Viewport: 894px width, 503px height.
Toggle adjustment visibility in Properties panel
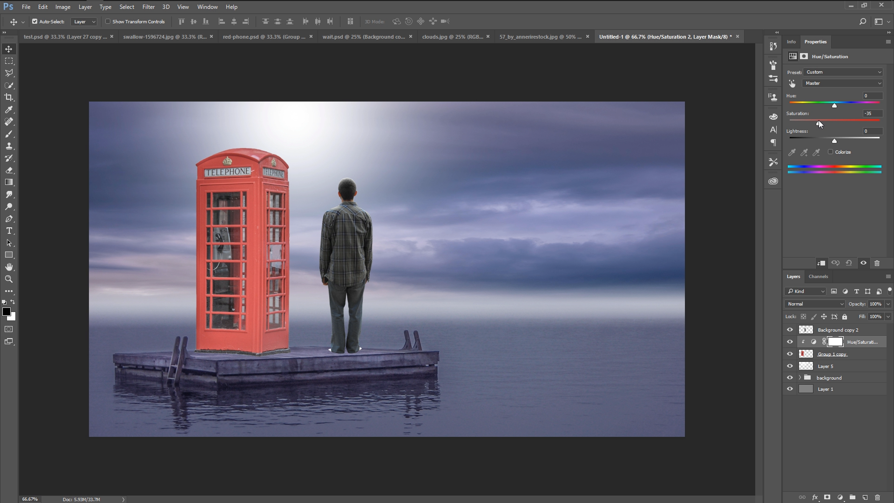click(863, 263)
